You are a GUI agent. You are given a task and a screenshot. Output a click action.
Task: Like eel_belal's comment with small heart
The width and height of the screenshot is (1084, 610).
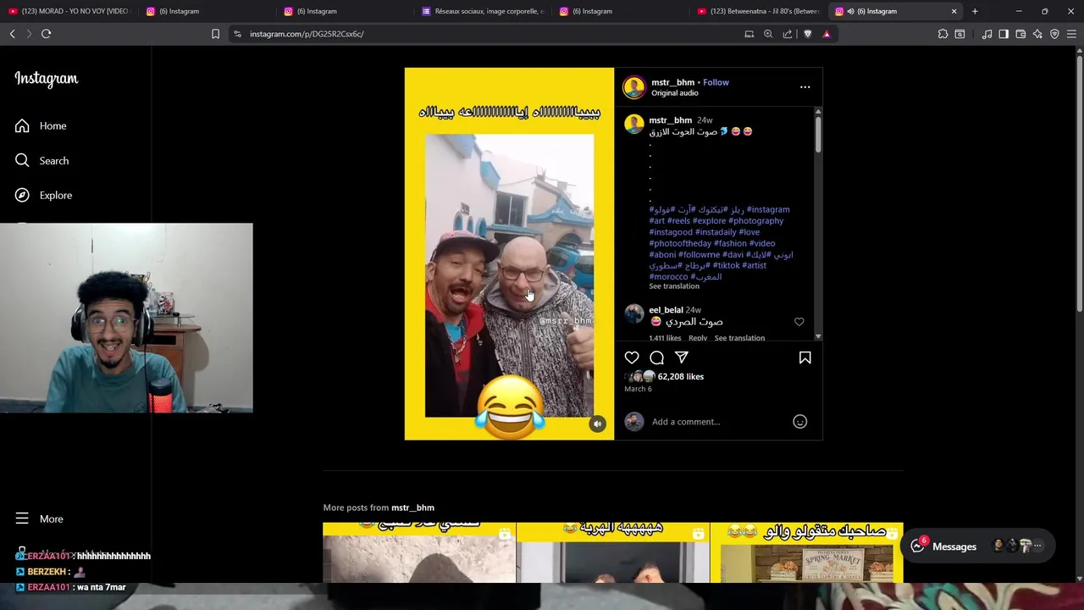pos(799,322)
